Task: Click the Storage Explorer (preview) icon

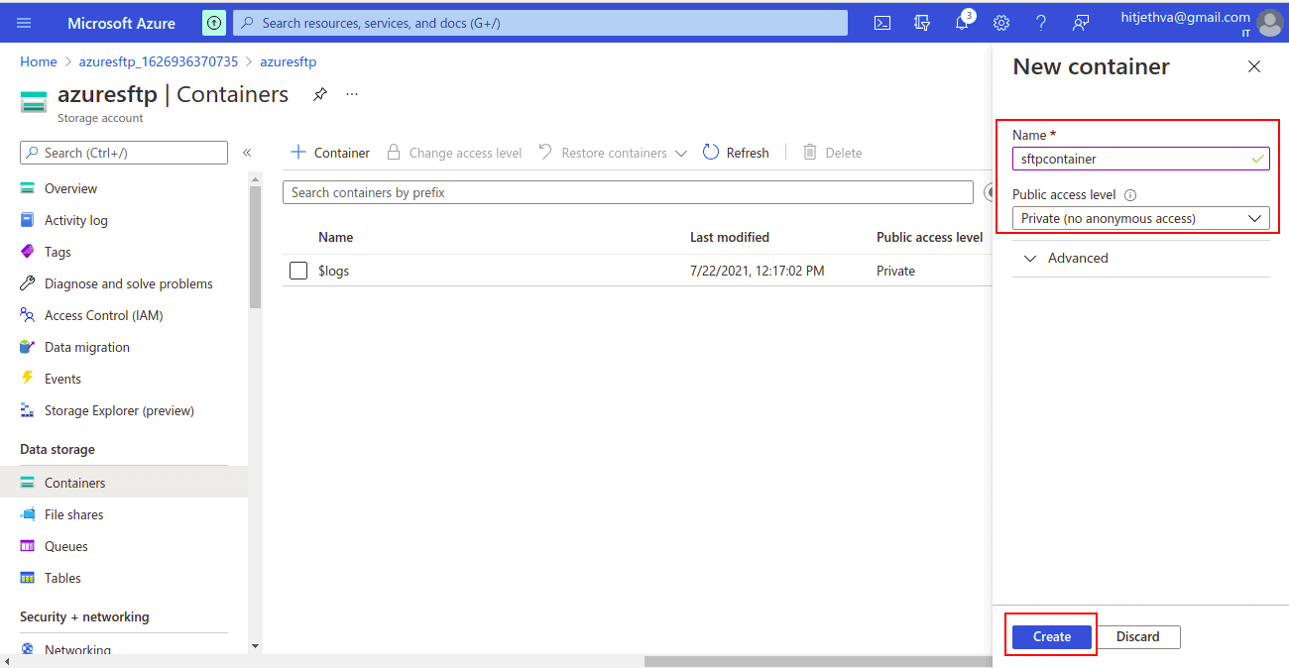Action: (28, 410)
